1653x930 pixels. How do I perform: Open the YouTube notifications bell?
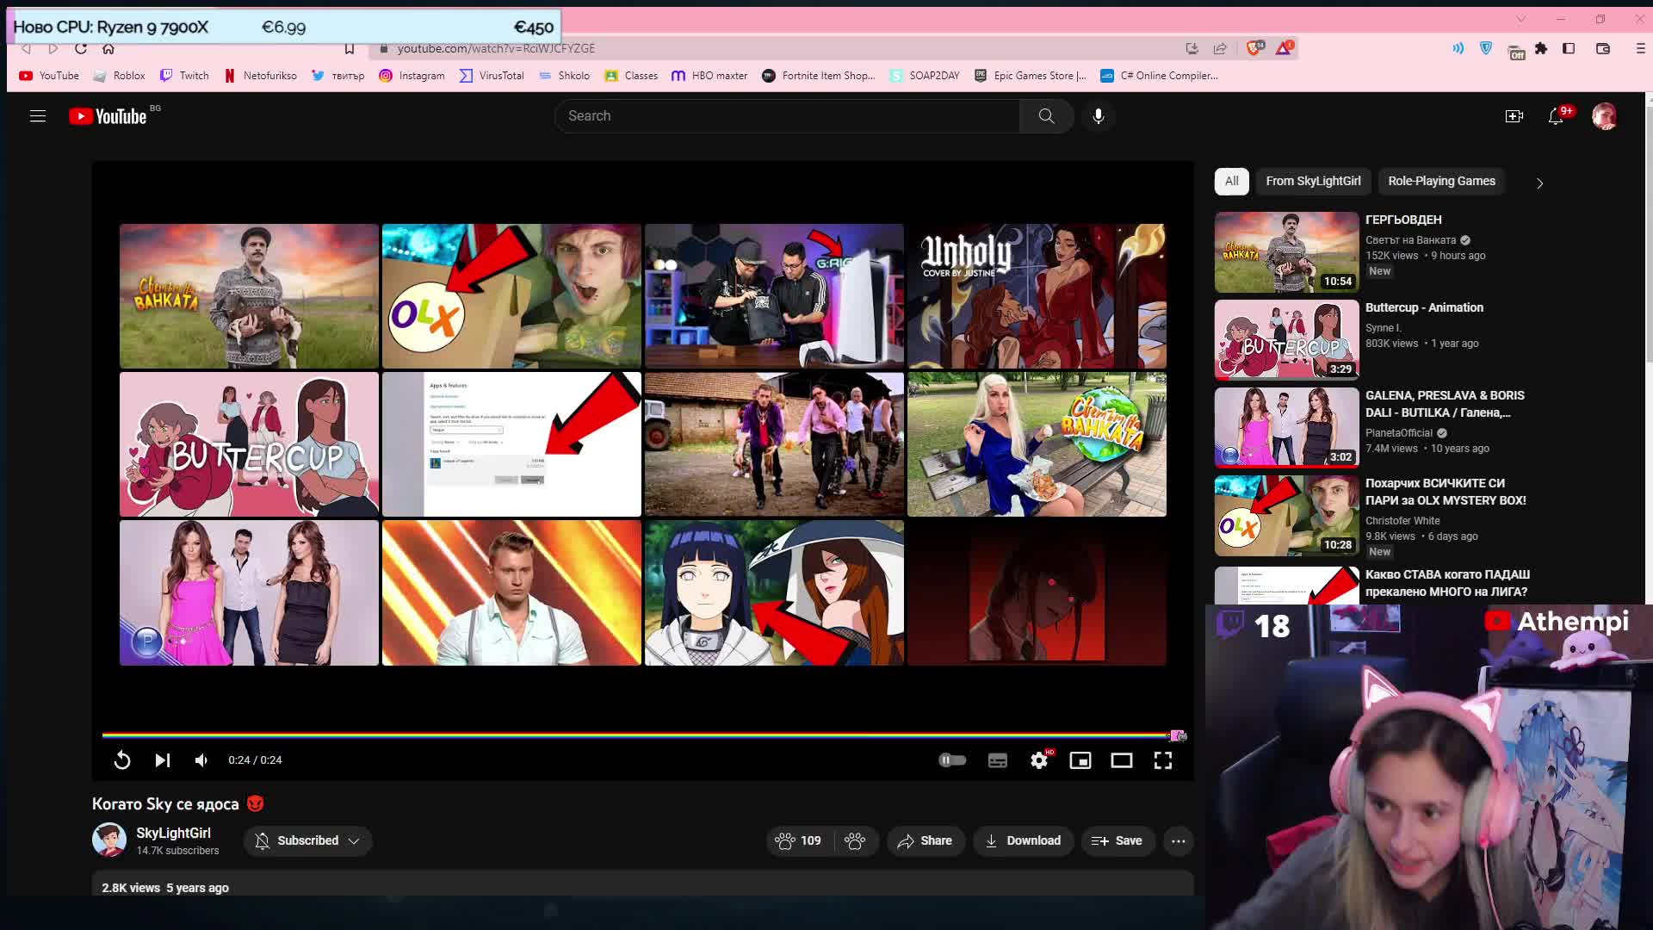tap(1556, 116)
